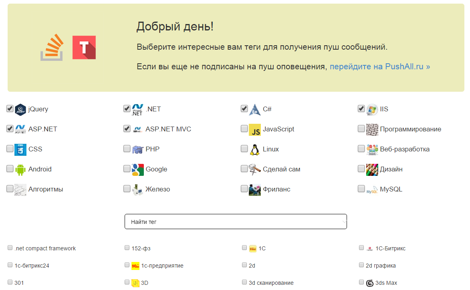Image resolution: width=470 pixels, height=290 pixels.
Task: Click the 3ds Max tag label
Action: 386,283
